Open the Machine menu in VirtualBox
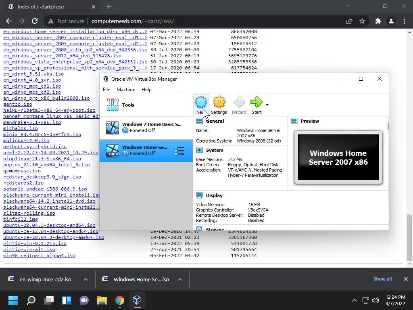The image size is (413, 310). 126,90
